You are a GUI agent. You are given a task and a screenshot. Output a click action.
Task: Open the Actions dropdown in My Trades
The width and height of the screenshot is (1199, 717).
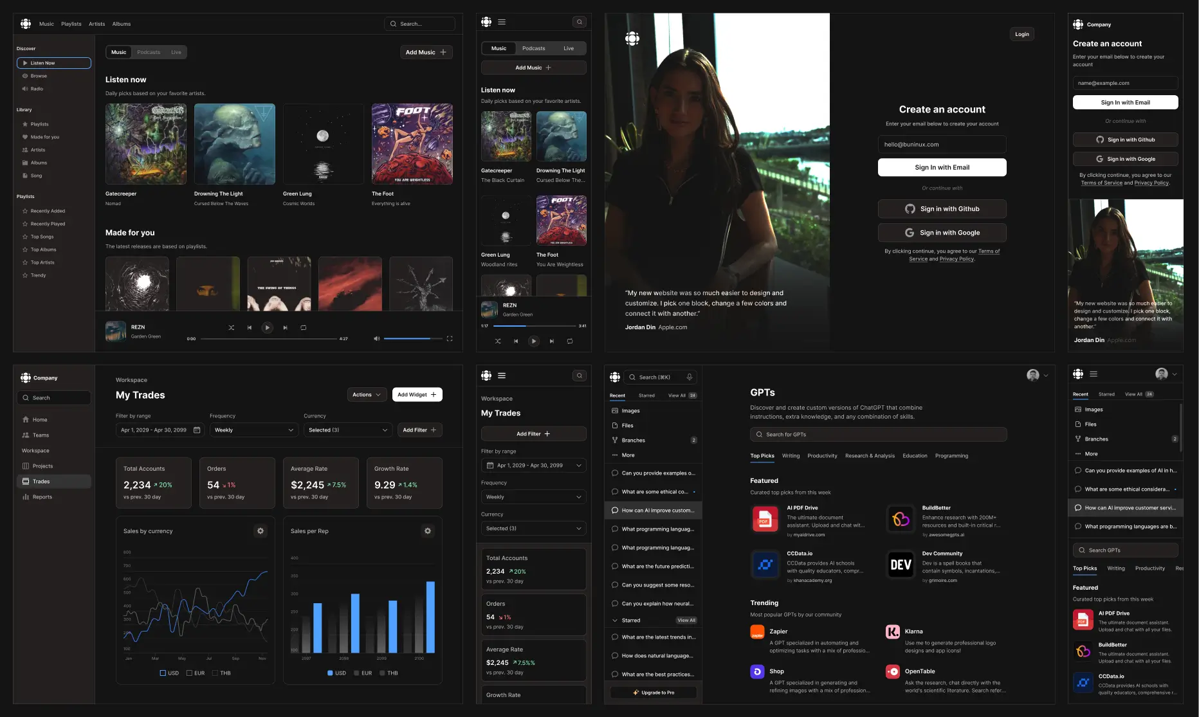pos(367,395)
